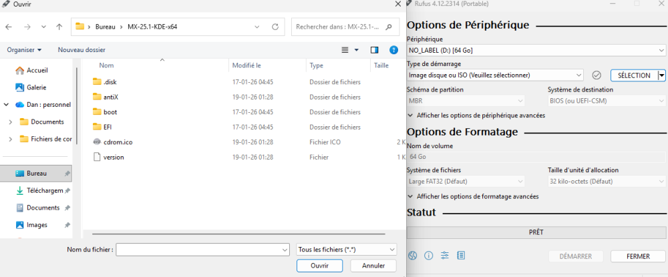Click the FERMER button in Rufus

pos(638,256)
